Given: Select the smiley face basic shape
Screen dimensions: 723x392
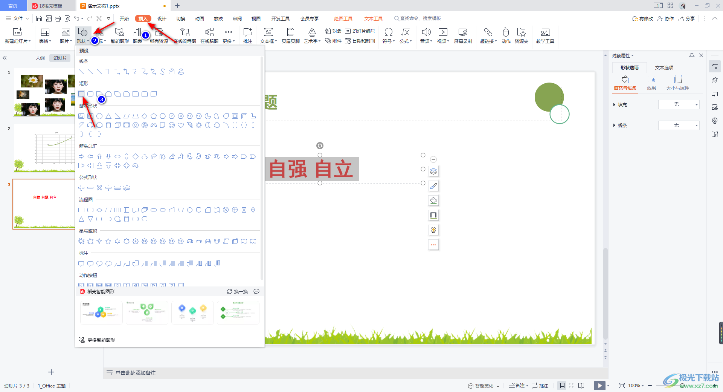Looking at the screenshot, I should coord(172,125).
